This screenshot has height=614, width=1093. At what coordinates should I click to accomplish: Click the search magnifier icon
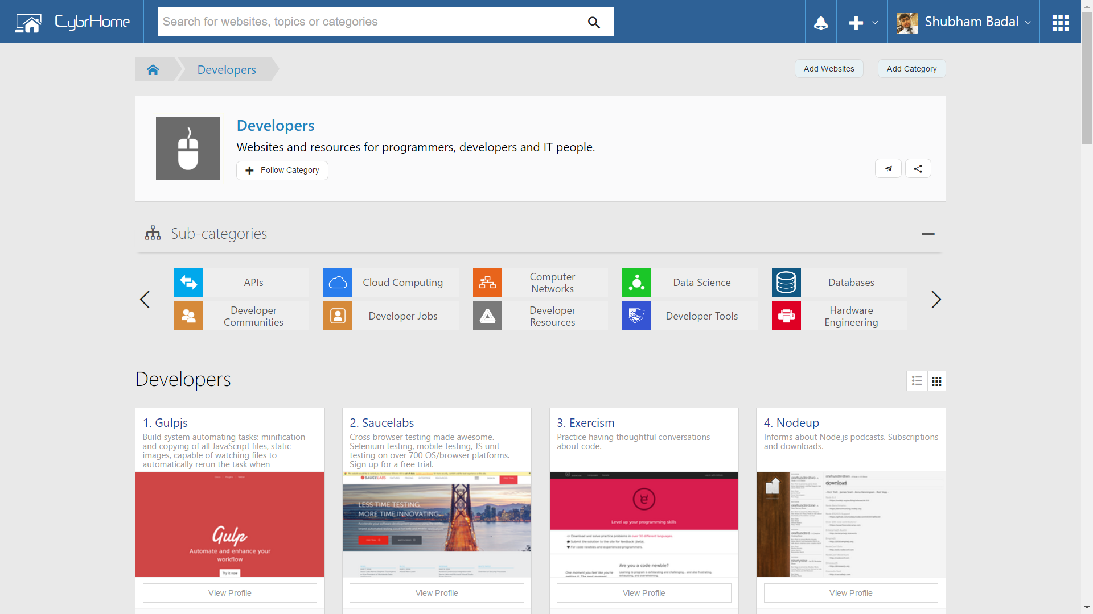coord(594,22)
